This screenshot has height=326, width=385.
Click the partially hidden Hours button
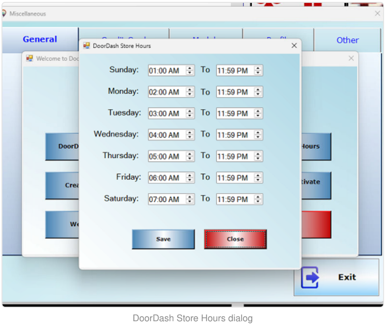(x=316, y=147)
